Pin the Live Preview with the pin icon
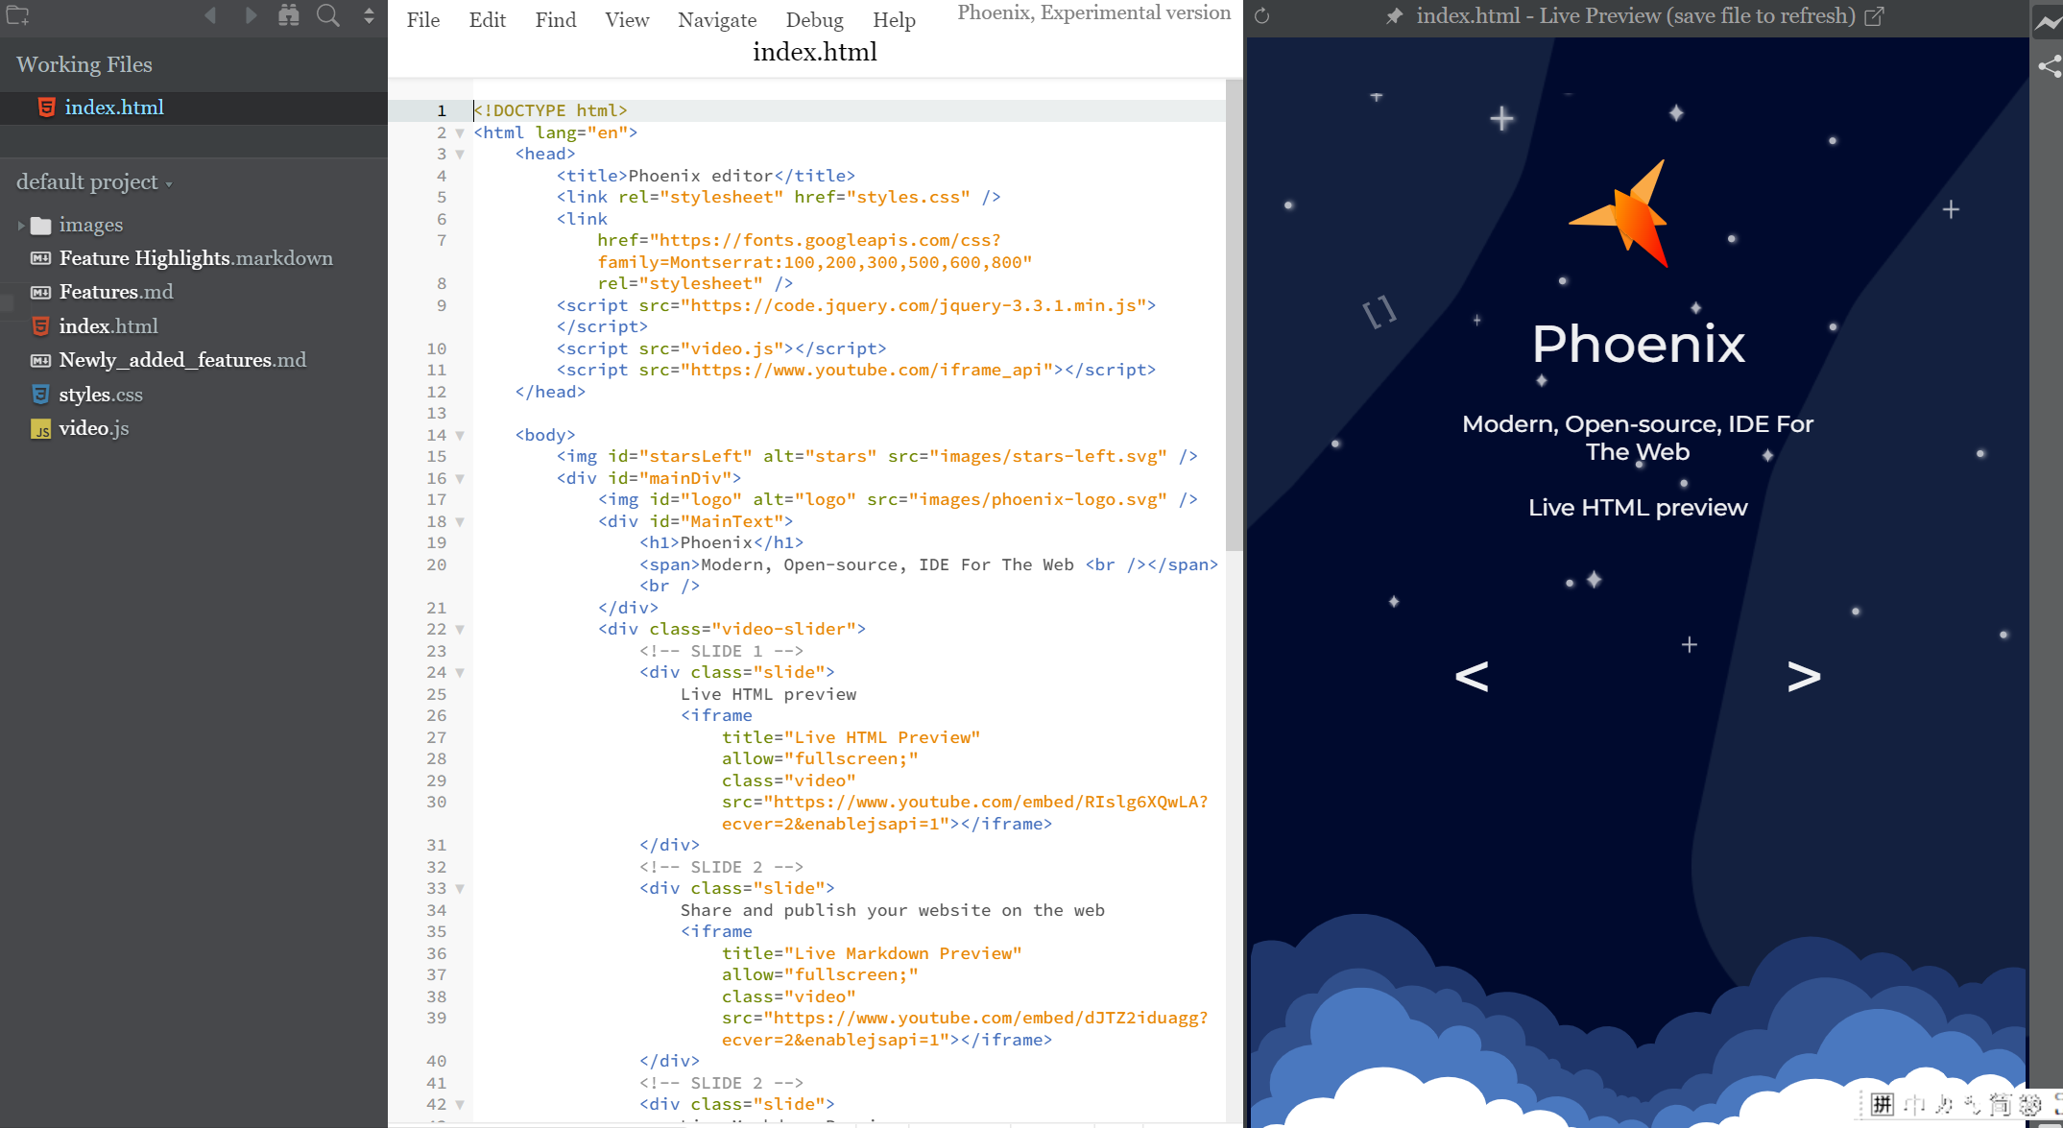The width and height of the screenshot is (2063, 1128). (1395, 16)
